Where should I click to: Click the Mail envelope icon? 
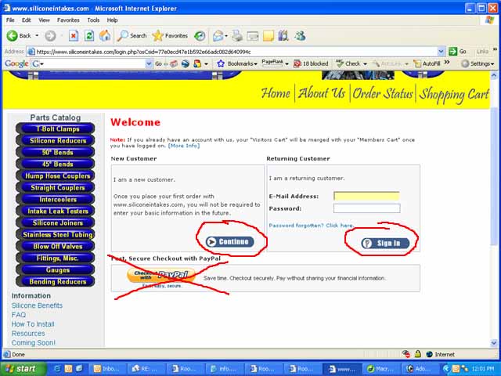(218, 35)
